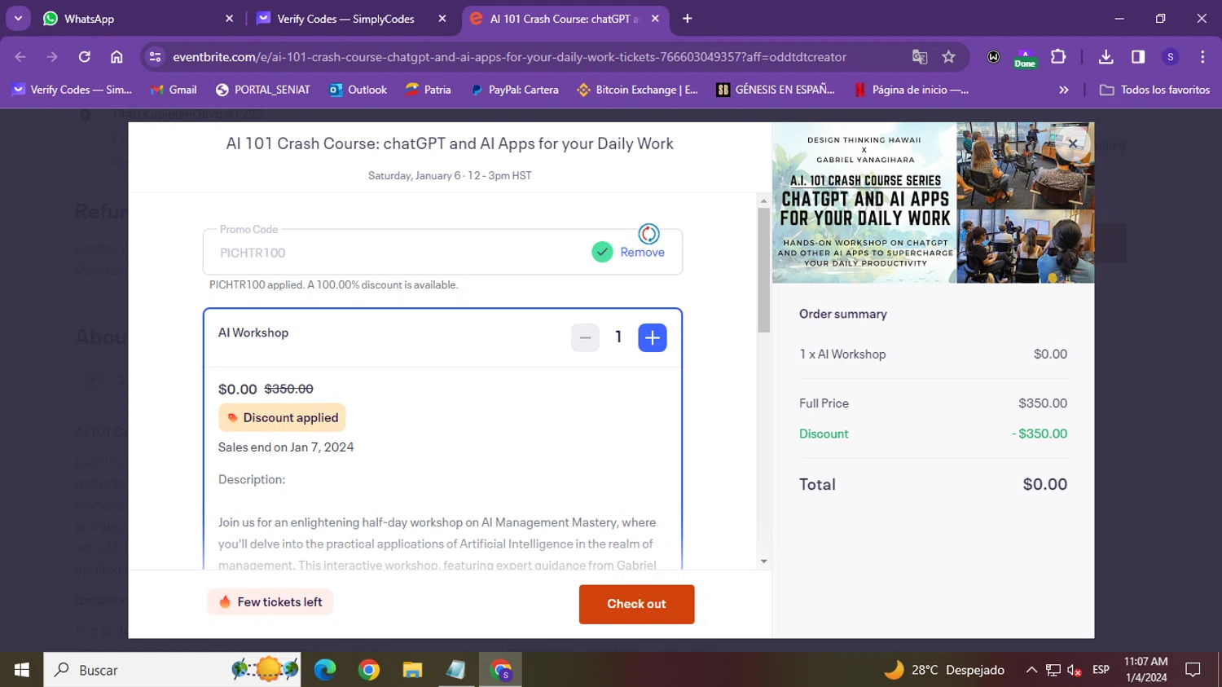Screen dimensions: 1222x687
Task: Click the taskbar Buscar search box
Action: coord(172,670)
